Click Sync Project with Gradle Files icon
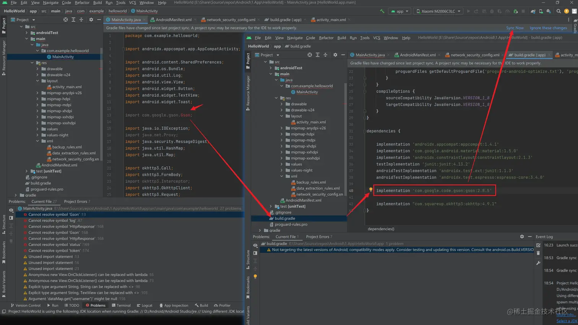The height and width of the screenshot is (325, 578). [x=533, y=11]
